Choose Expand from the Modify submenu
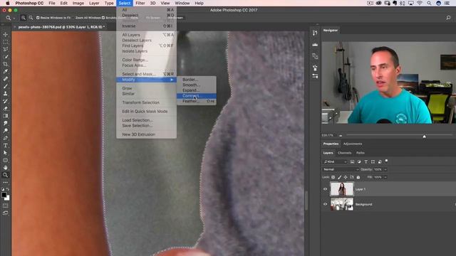 point(197,90)
